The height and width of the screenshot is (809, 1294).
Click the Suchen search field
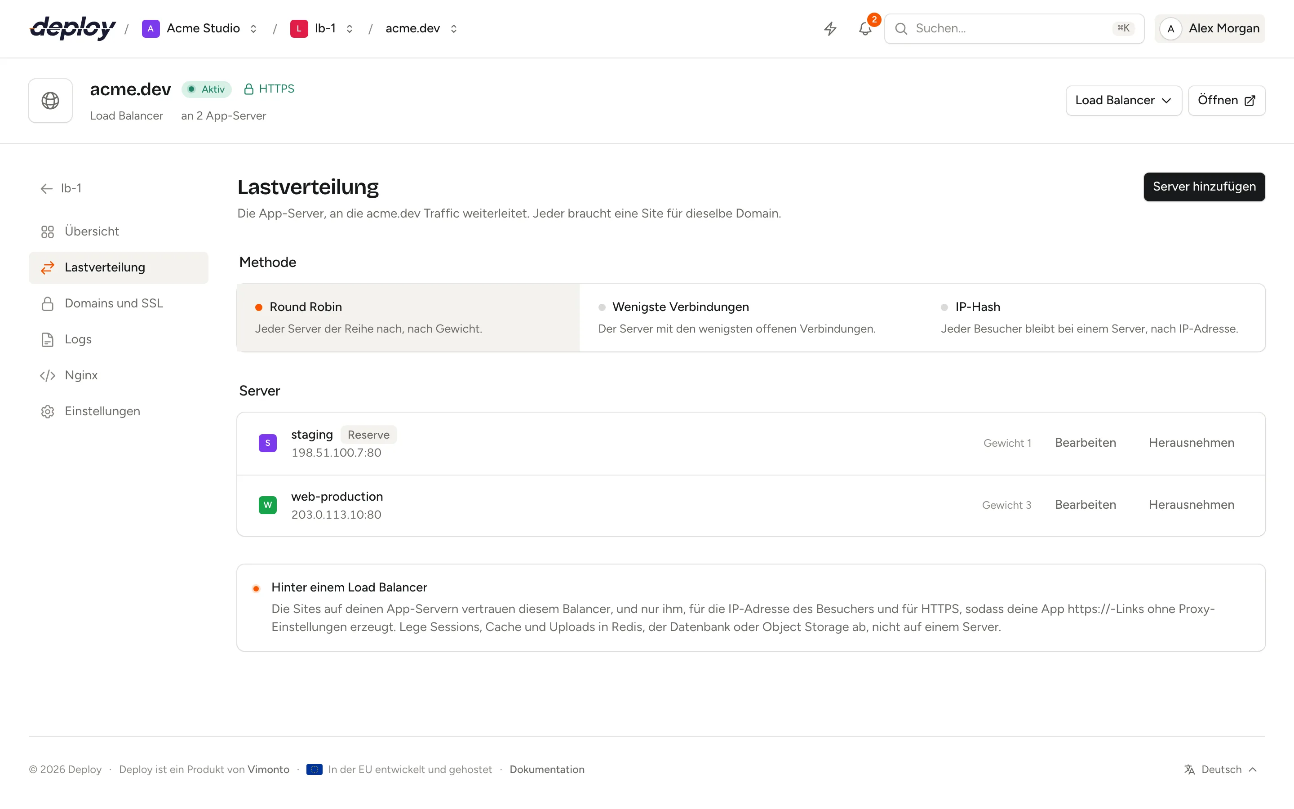pos(1015,29)
